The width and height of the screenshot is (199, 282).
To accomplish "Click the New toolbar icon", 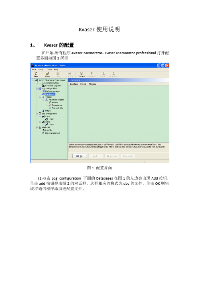I will click(36, 74).
